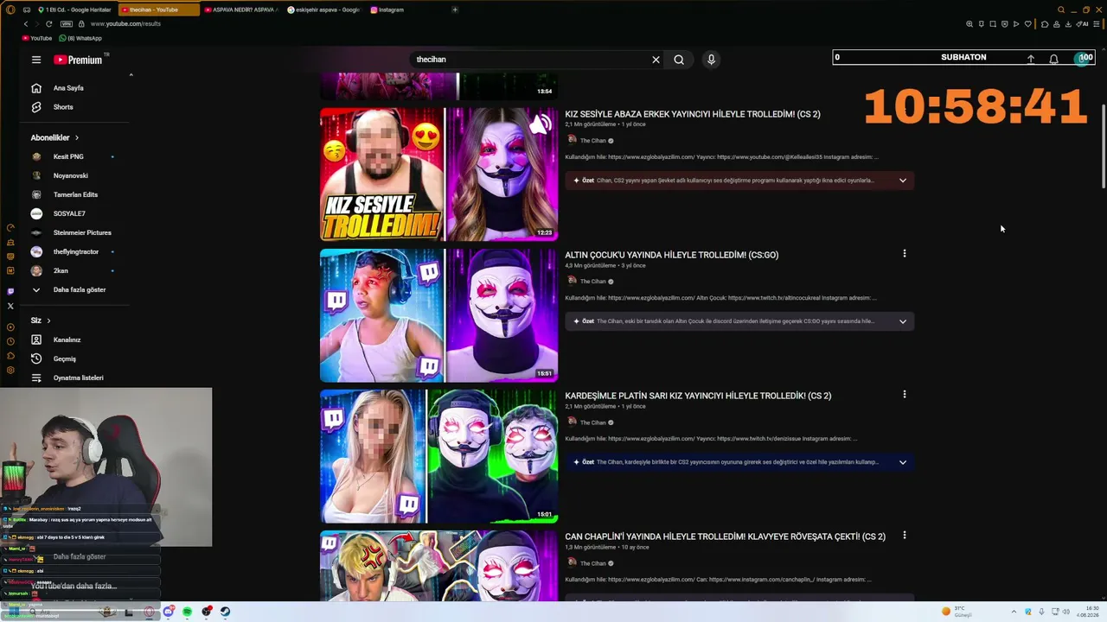Open three-dot menu for Altın Çocuk video
1107x622 pixels.
click(905, 254)
